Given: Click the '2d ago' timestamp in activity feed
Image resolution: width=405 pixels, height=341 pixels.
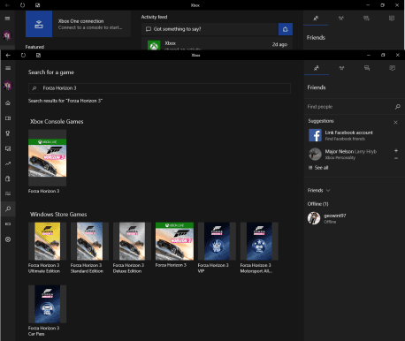Looking at the screenshot, I should click(279, 44).
